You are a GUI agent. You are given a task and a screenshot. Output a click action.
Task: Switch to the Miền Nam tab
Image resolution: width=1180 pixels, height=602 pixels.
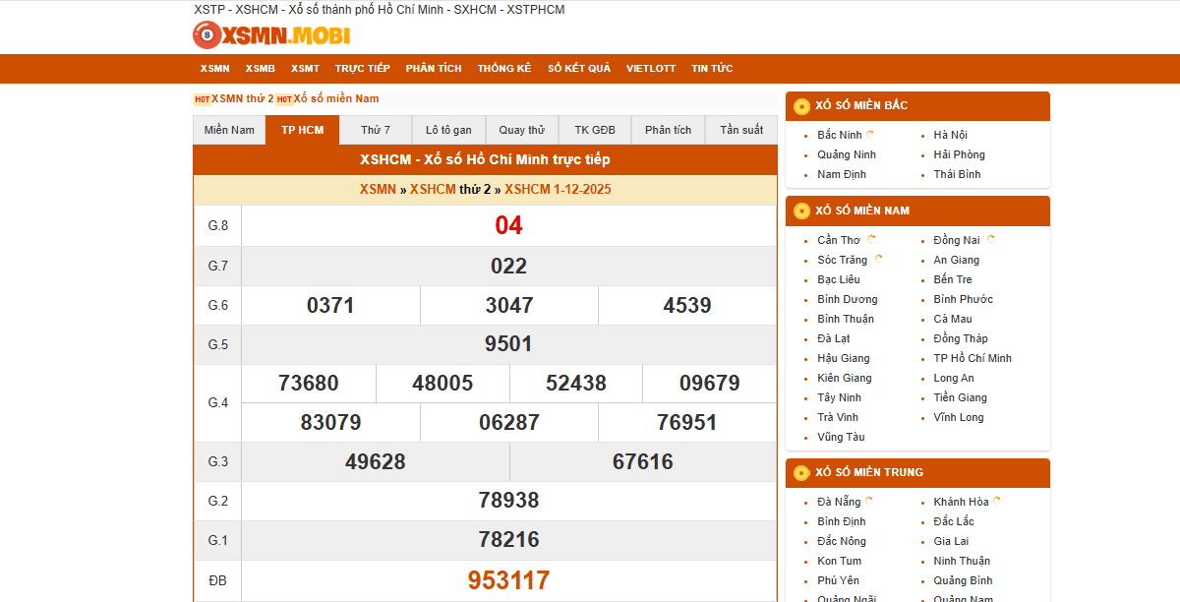point(229,130)
